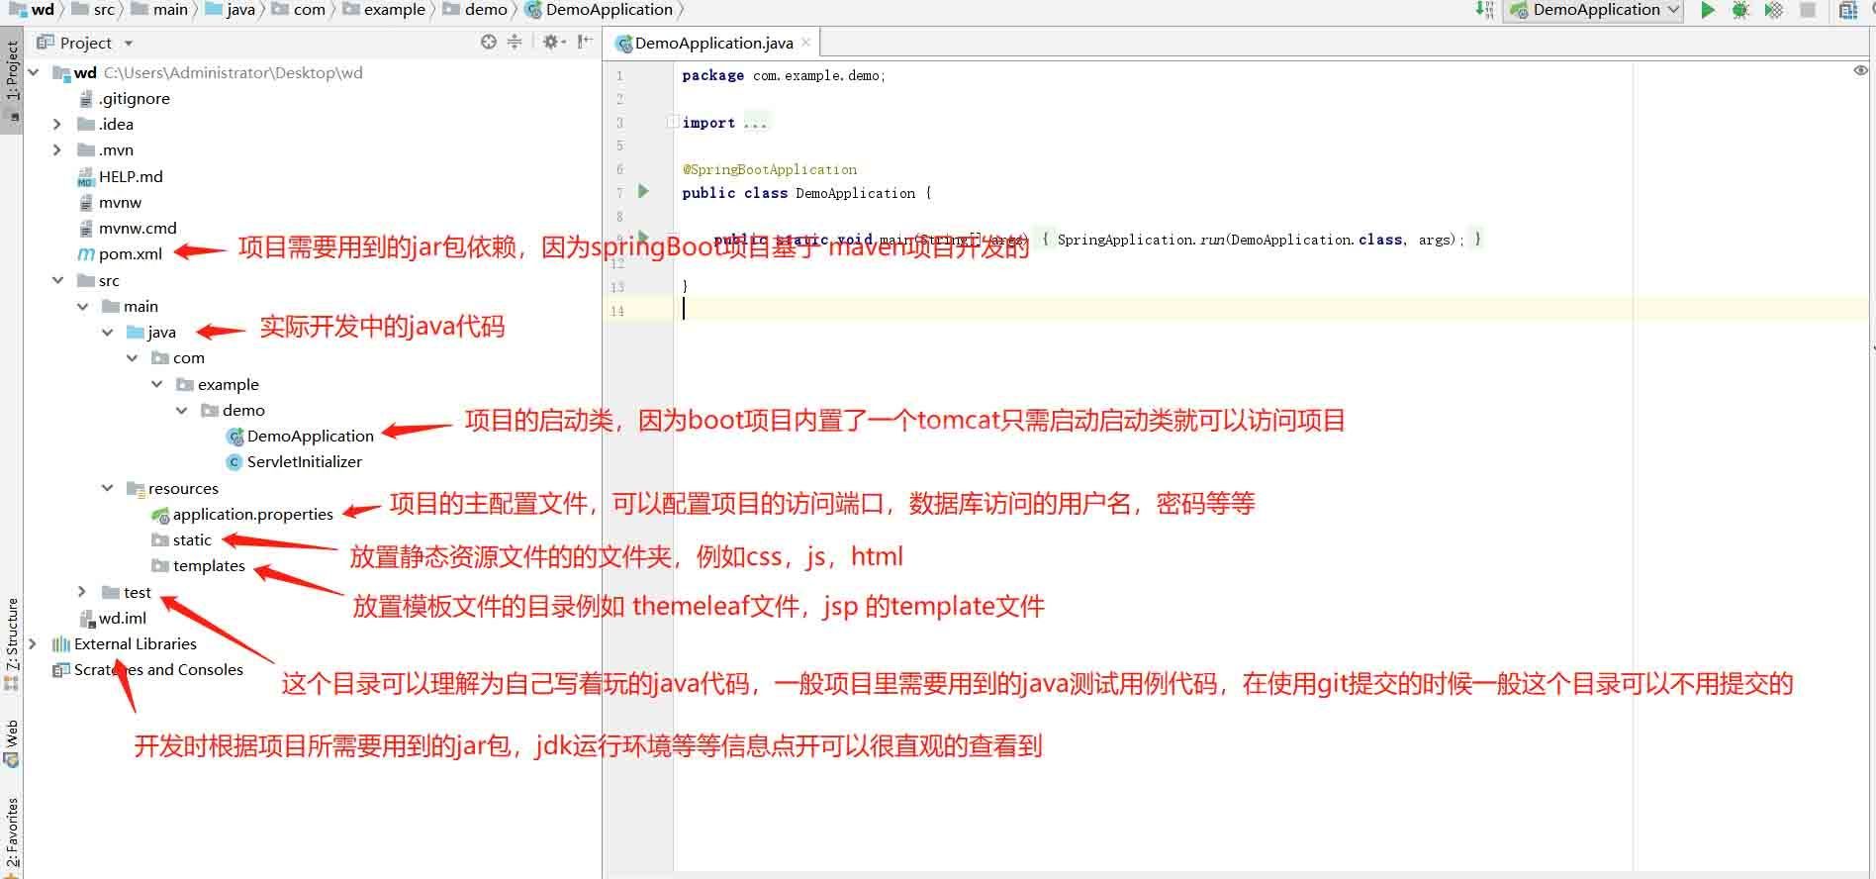Click 'package com.example.demo;' code line
The width and height of the screenshot is (1876, 879).
coord(784,75)
